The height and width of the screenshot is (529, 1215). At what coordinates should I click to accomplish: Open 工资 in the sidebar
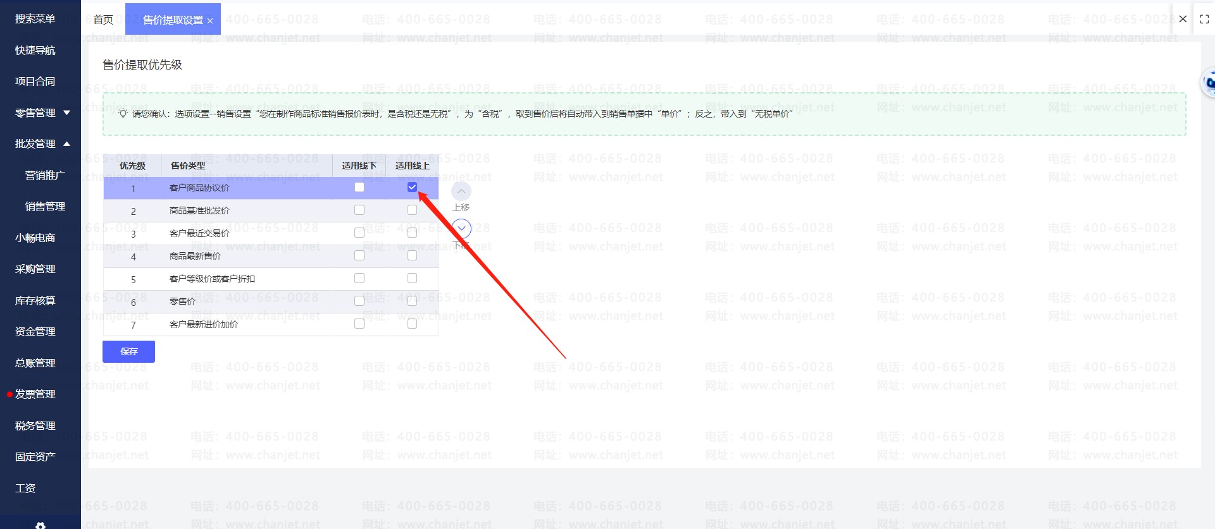[25, 488]
